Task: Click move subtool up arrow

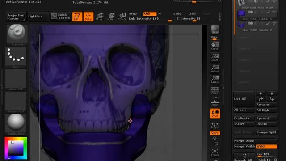Action: tap(261, 99)
